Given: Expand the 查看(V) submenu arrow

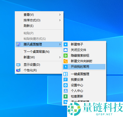Looking at the screenshot, I should (x=60, y=15).
